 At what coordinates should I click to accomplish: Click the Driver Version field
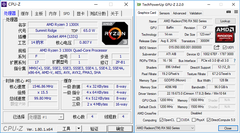pyautogui.click(x=196, y=93)
